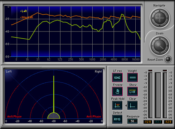Screen dimensions: 175x129
Task: Click the right meter clip indicator
Action: coord(165,70)
